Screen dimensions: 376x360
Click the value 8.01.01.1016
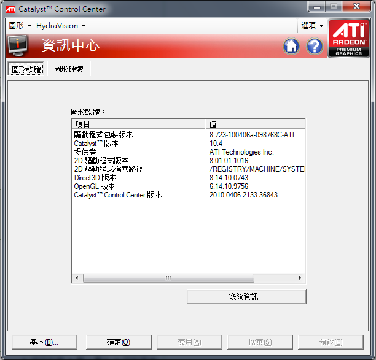point(229,161)
